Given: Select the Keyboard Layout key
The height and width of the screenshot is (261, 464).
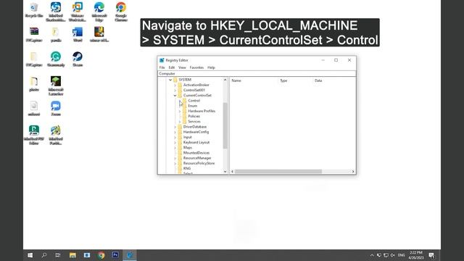Looking at the screenshot, I should (196, 142).
